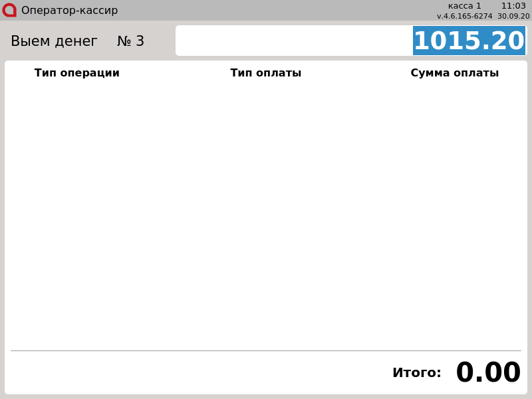Click the version text v.4.6.165-6274

tap(464, 16)
